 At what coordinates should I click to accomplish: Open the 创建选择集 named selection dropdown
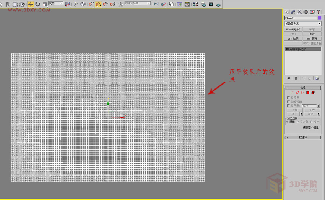137,3
